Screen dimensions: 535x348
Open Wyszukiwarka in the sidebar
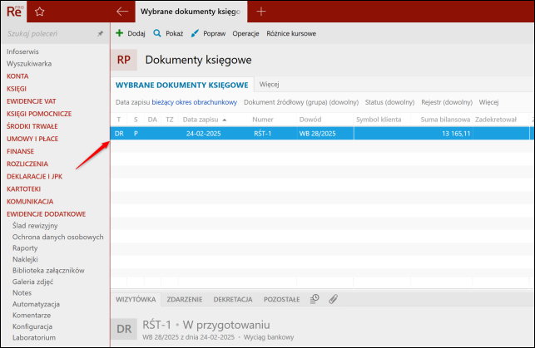pyautogui.click(x=29, y=64)
